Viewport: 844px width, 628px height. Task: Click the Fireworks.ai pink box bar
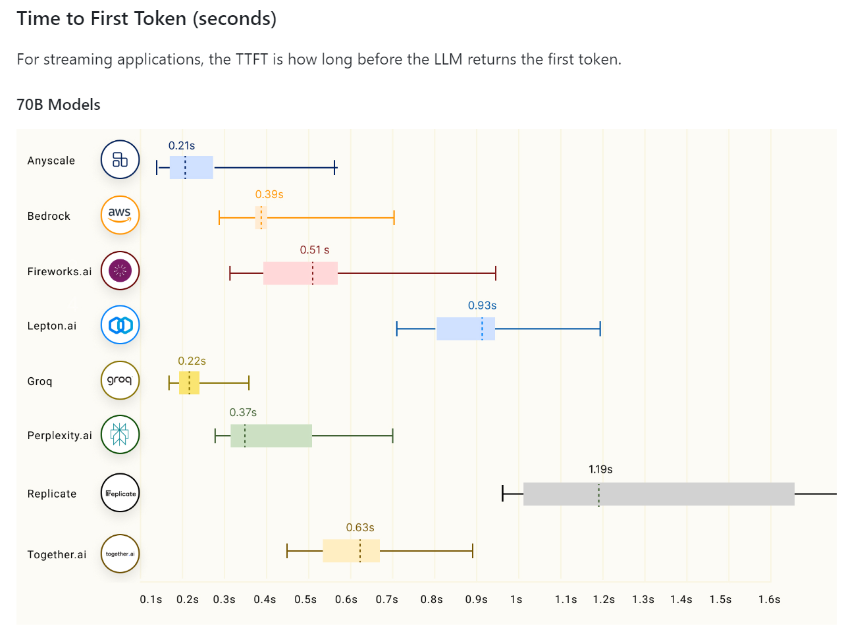click(x=300, y=273)
